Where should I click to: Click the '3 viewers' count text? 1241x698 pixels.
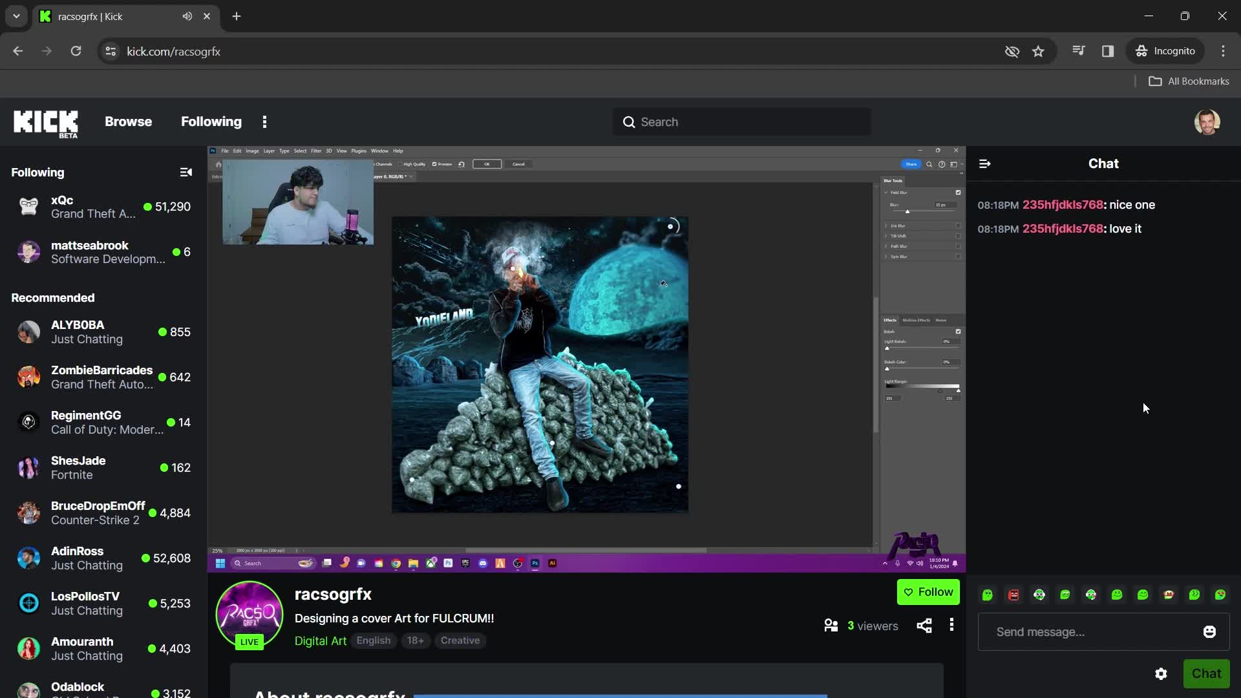coord(873,626)
